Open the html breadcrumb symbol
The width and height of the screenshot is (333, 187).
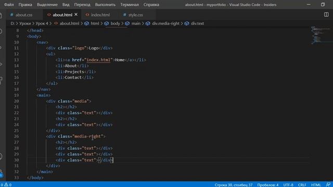(x=95, y=23)
